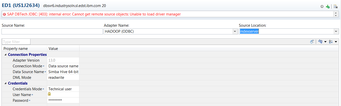Open dropdown arrow next to wrench icon
This screenshot has height=106, width=341.
325,42
